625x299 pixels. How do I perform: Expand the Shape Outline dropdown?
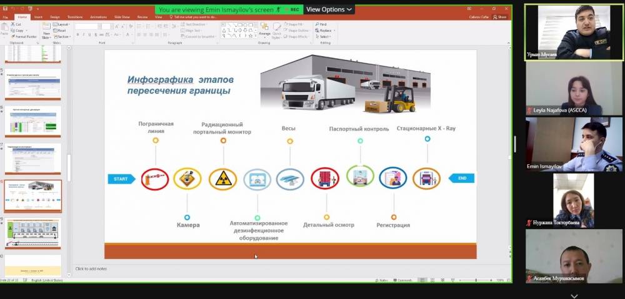pos(297,30)
